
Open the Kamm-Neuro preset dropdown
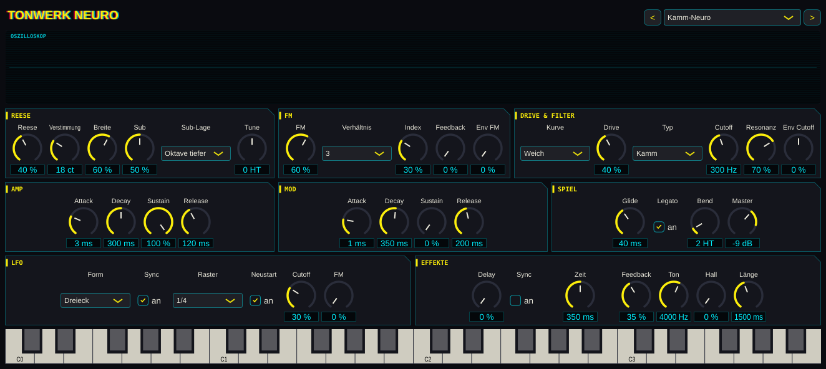(x=732, y=17)
